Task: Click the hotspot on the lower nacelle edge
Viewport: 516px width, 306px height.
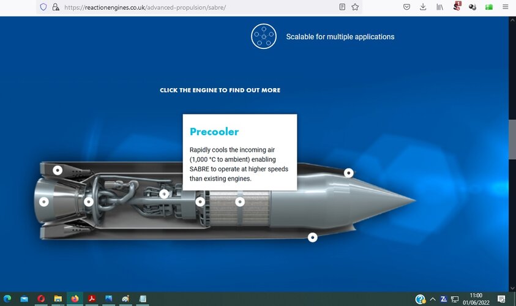Action: point(313,237)
